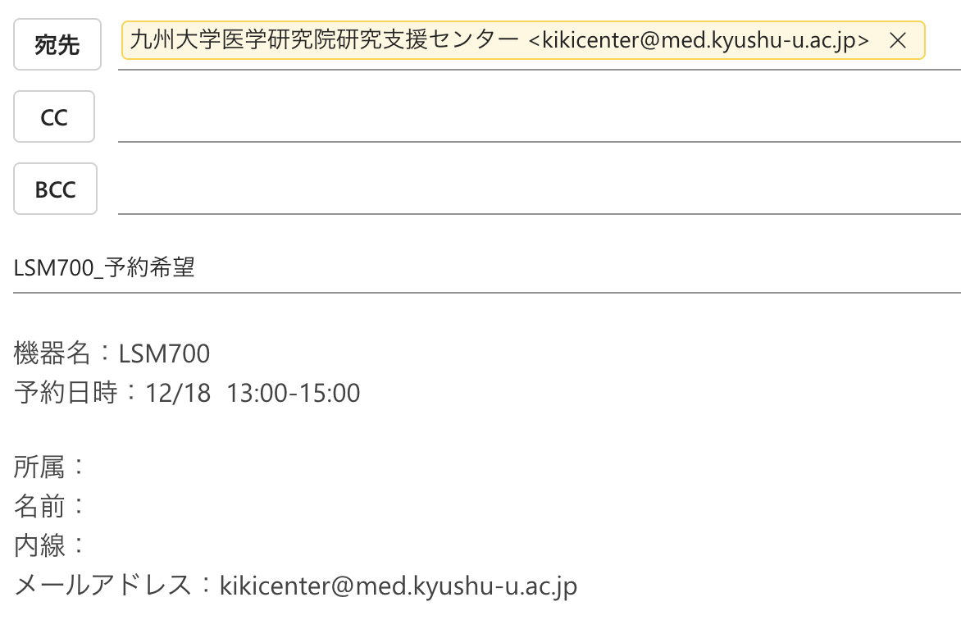
Task: Place cursor on the 所属： line
Action: tap(50, 467)
